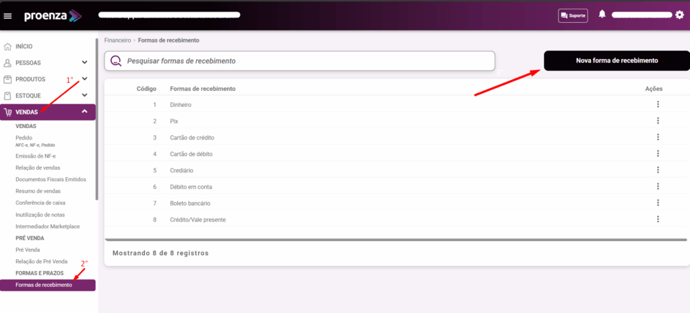
Task: Expand the Produtos sidebar section
Action: coord(84,79)
